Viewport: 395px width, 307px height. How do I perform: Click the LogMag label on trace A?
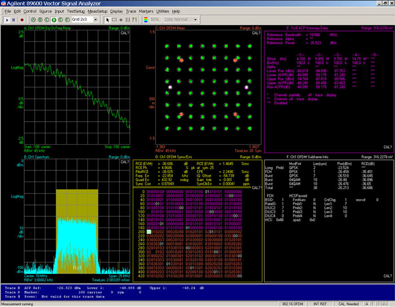coord(17,68)
